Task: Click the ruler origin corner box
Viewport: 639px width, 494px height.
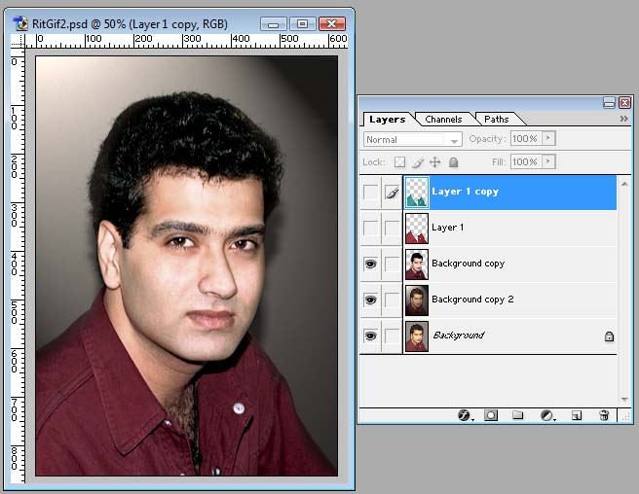Action: click(x=18, y=41)
